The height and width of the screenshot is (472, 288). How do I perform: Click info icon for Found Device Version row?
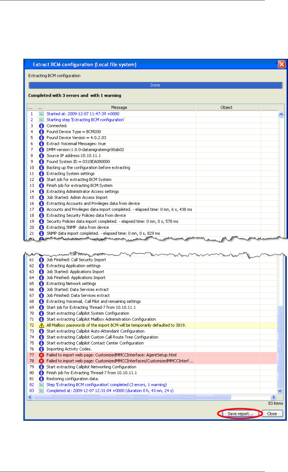[41, 138]
